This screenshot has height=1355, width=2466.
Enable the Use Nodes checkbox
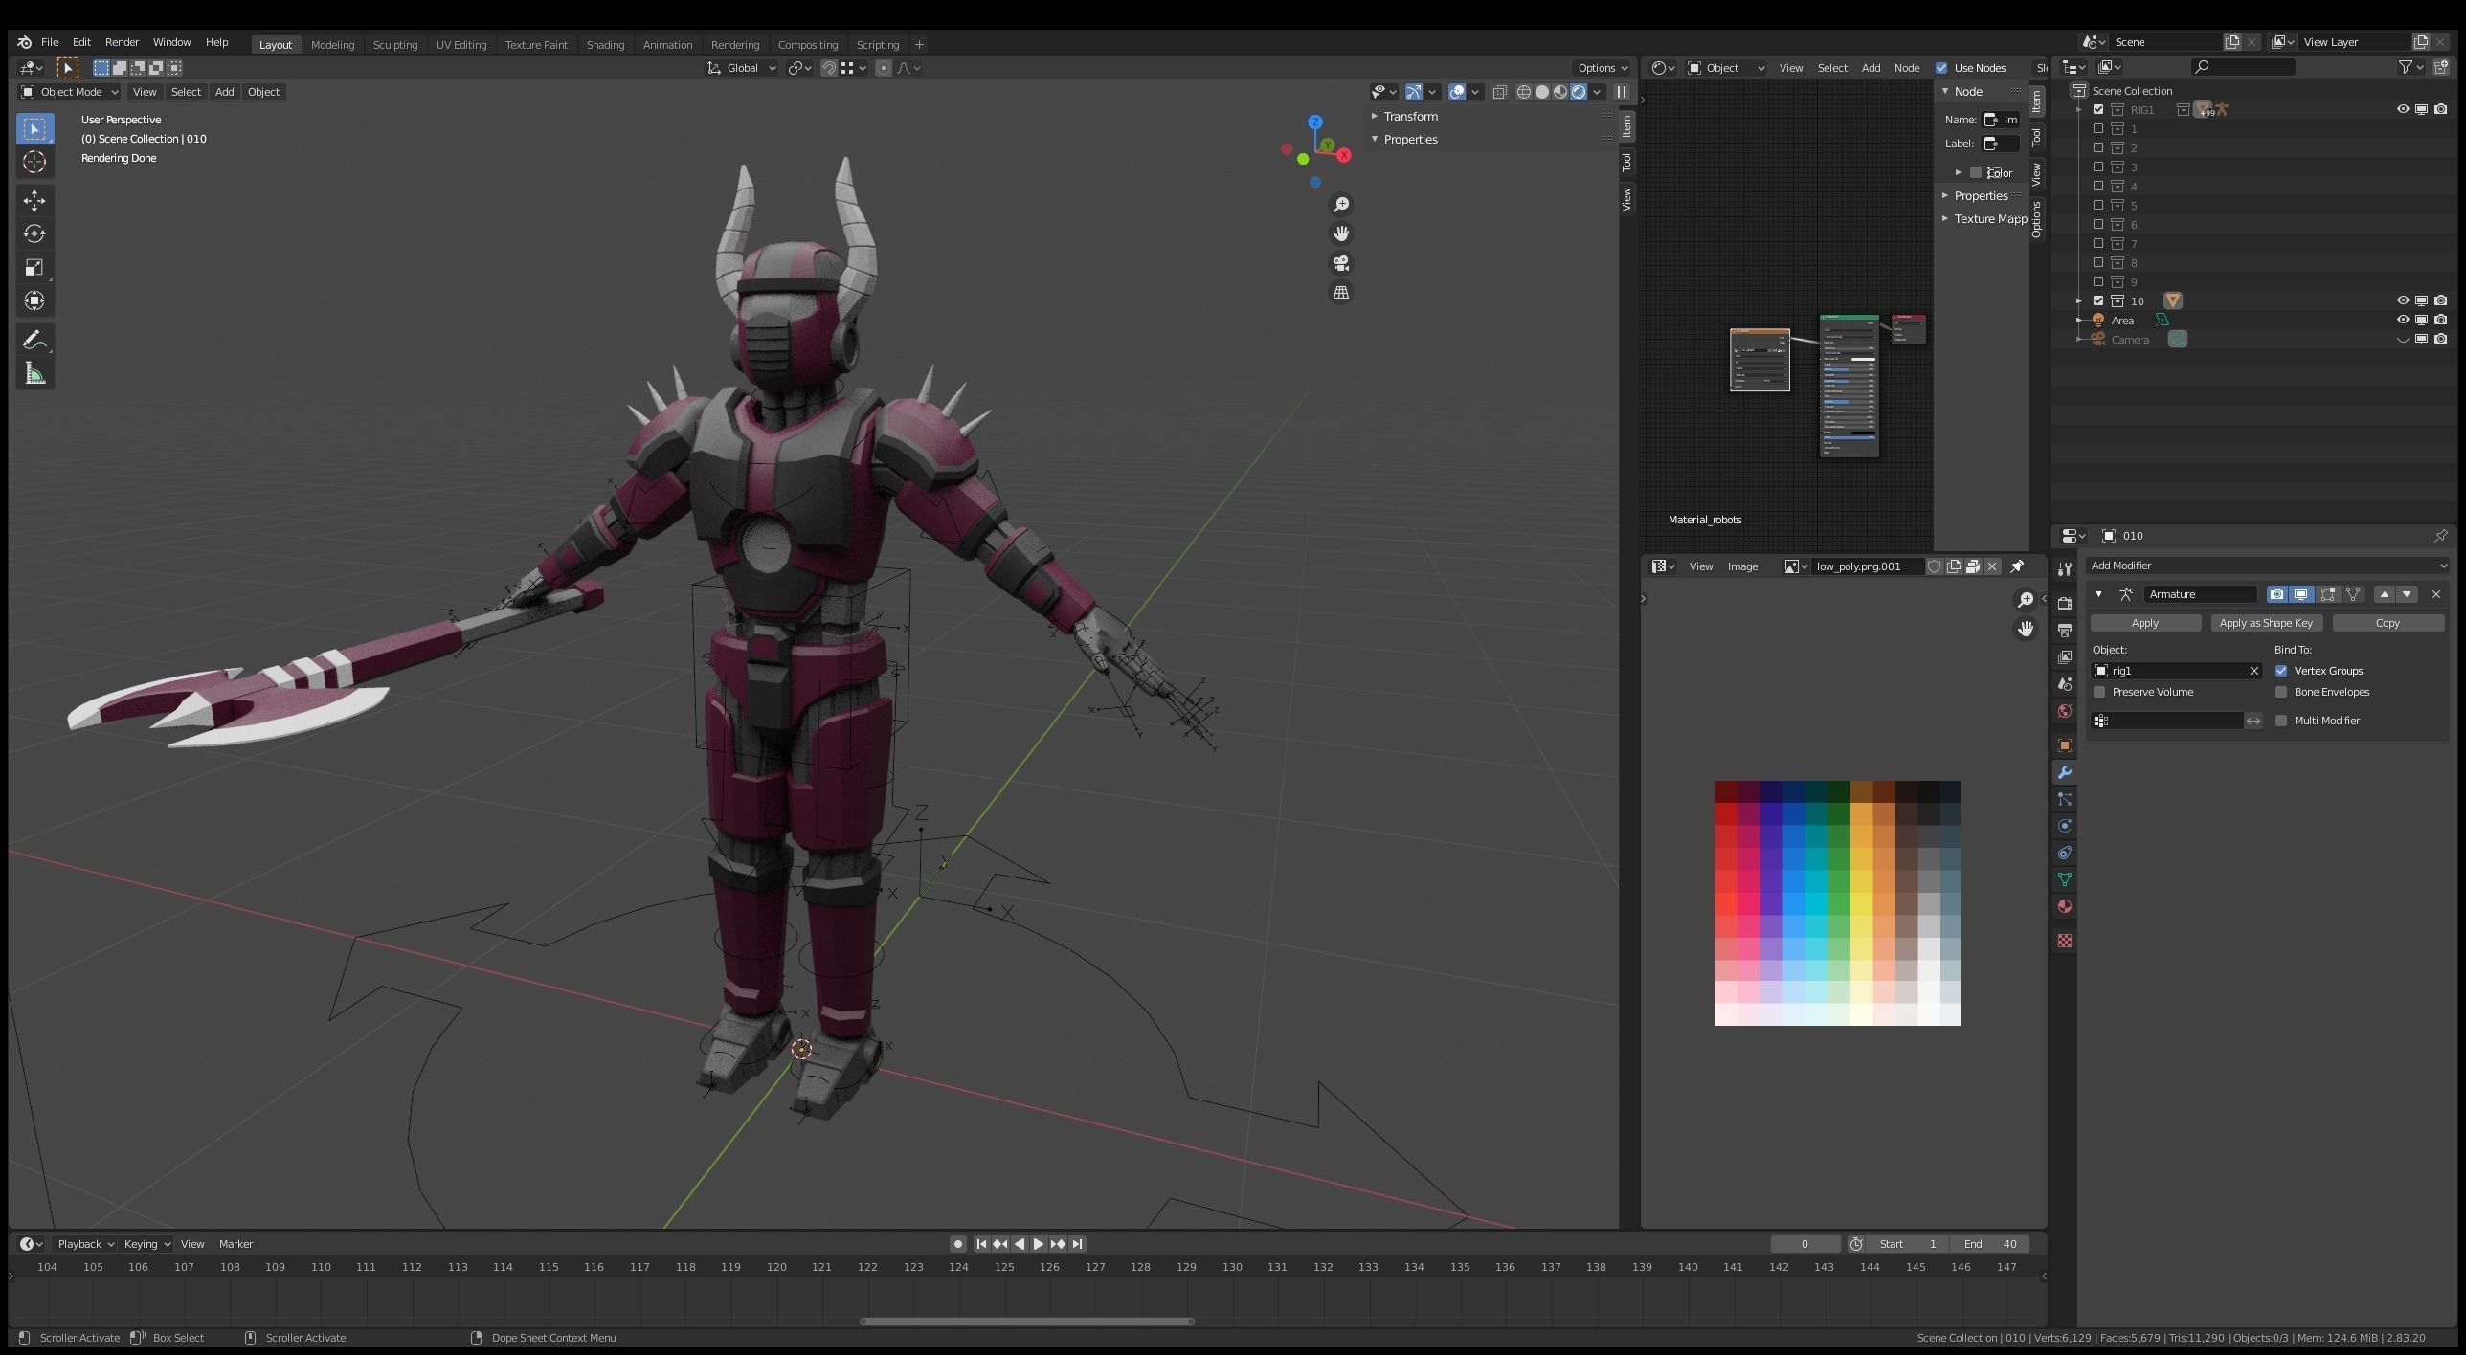tap(1941, 68)
